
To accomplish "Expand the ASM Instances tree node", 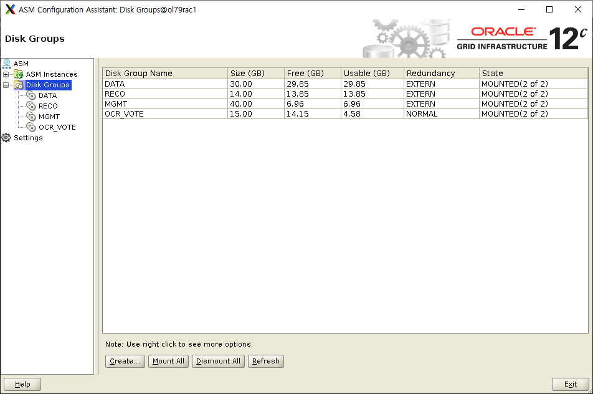I will [x=6, y=75].
